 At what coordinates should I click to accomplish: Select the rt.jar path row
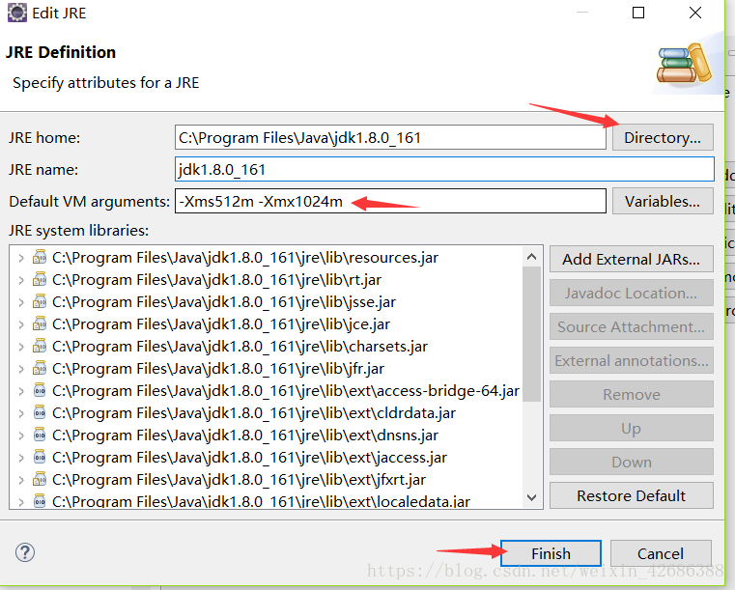[216, 280]
